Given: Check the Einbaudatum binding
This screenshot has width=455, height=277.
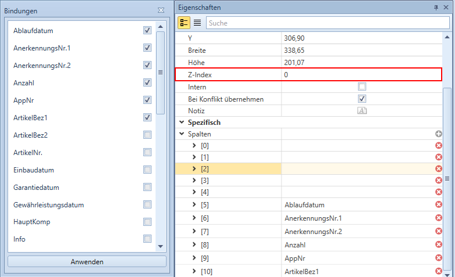Looking at the screenshot, I should (147, 170).
